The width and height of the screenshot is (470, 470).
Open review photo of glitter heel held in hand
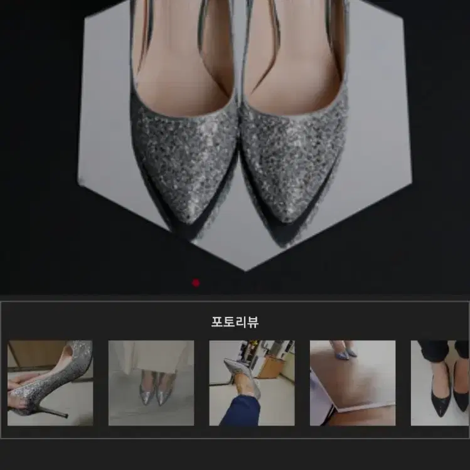pyautogui.click(x=50, y=383)
